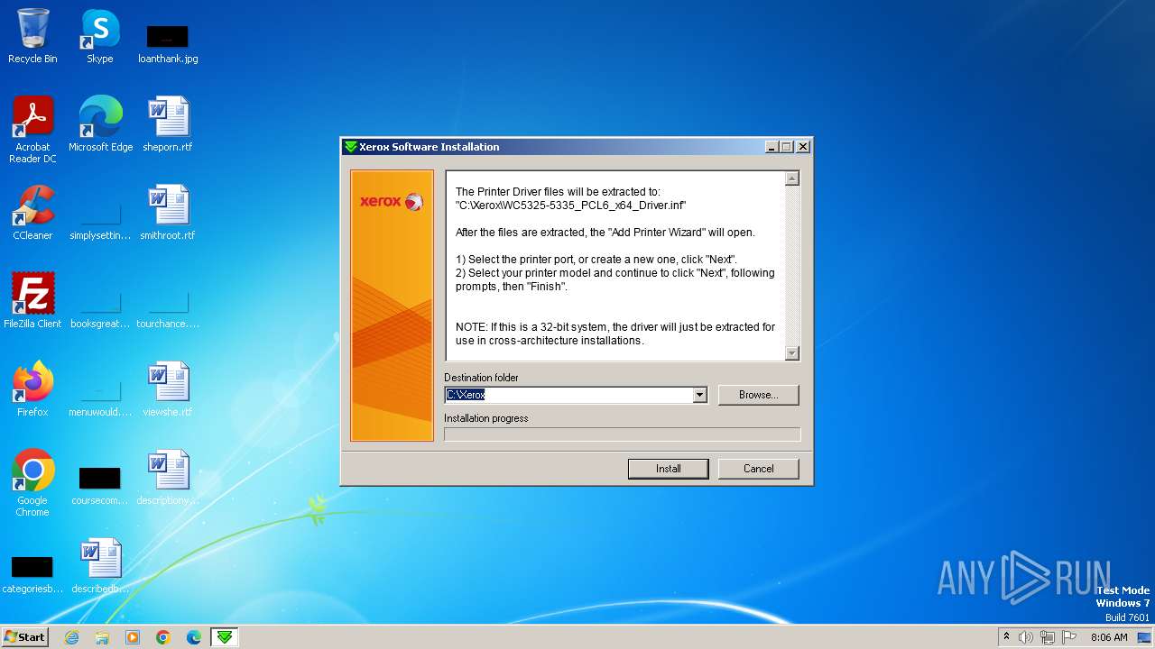Open media player from the taskbar
This screenshot has width=1155, height=649.
pyautogui.click(x=133, y=637)
